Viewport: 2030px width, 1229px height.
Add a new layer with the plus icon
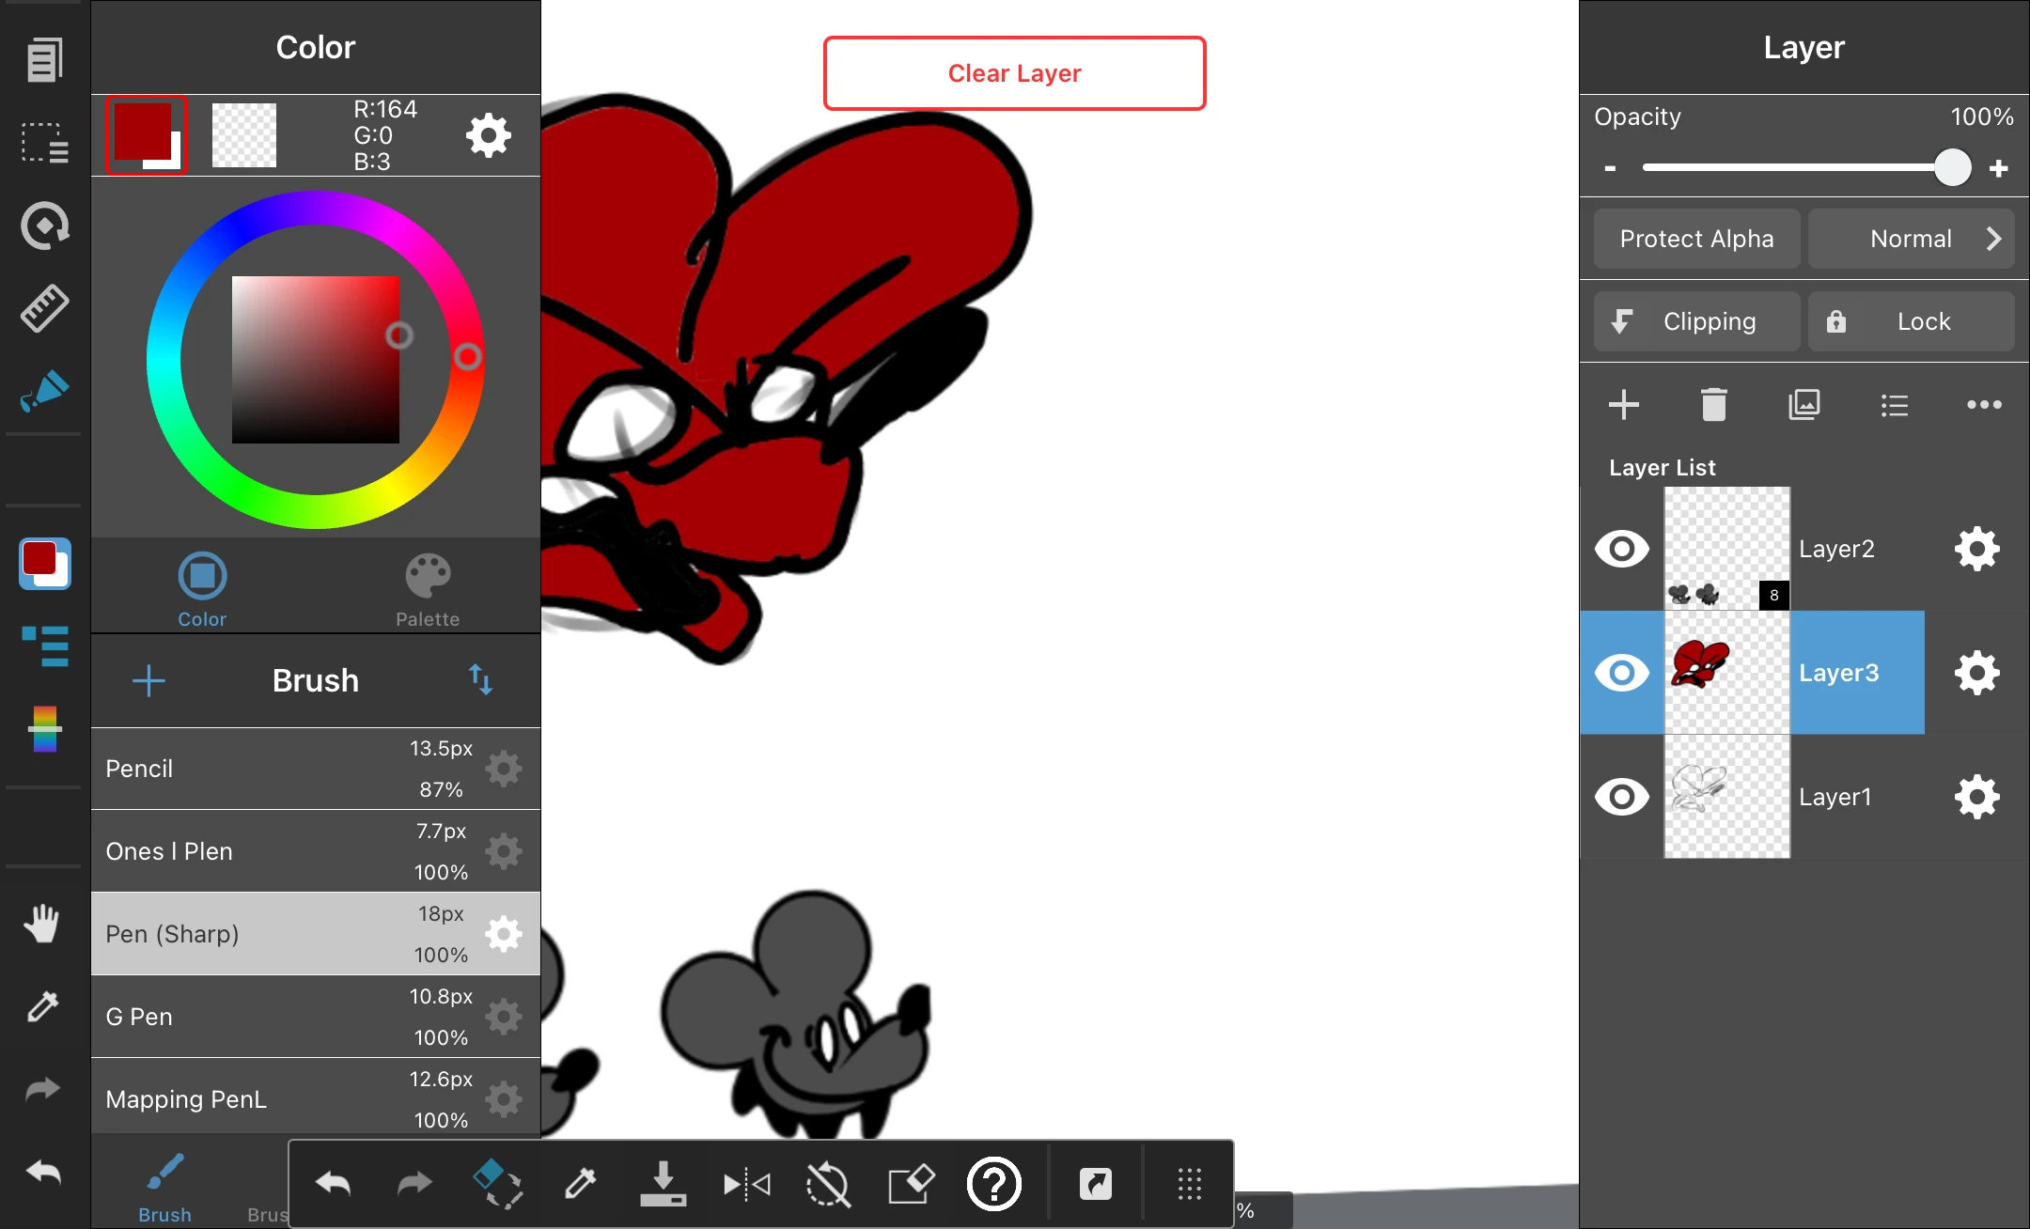pyautogui.click(x=1624, y=404)
